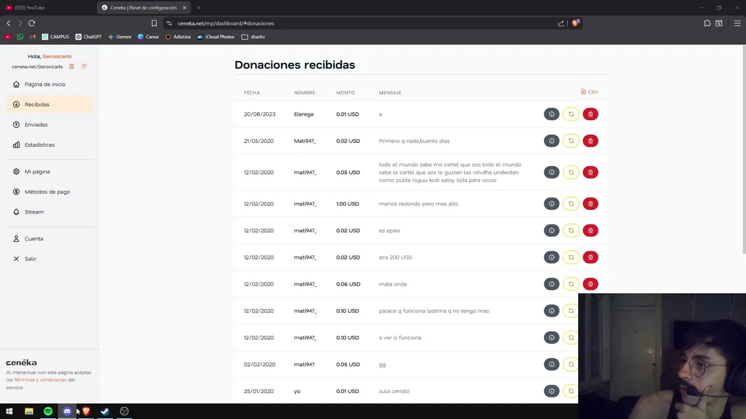Open Spotify from the taskbar

click(48, 411)
